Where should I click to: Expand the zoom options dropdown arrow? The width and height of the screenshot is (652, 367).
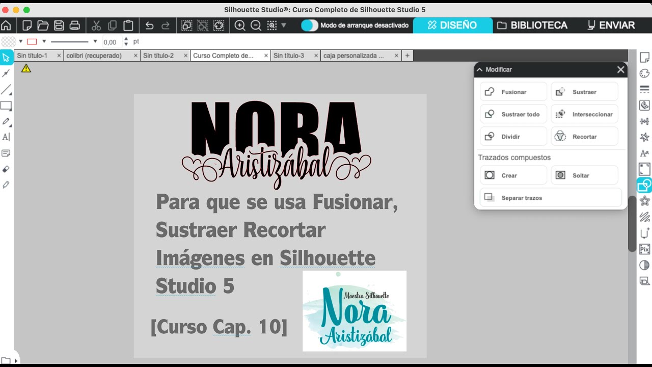coord(284,25)
